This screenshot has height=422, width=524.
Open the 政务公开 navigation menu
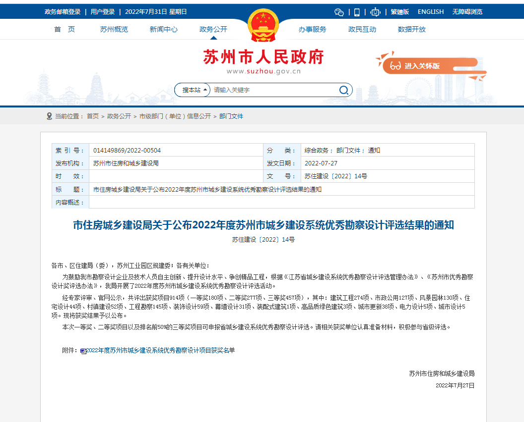[x=213, y=29]
